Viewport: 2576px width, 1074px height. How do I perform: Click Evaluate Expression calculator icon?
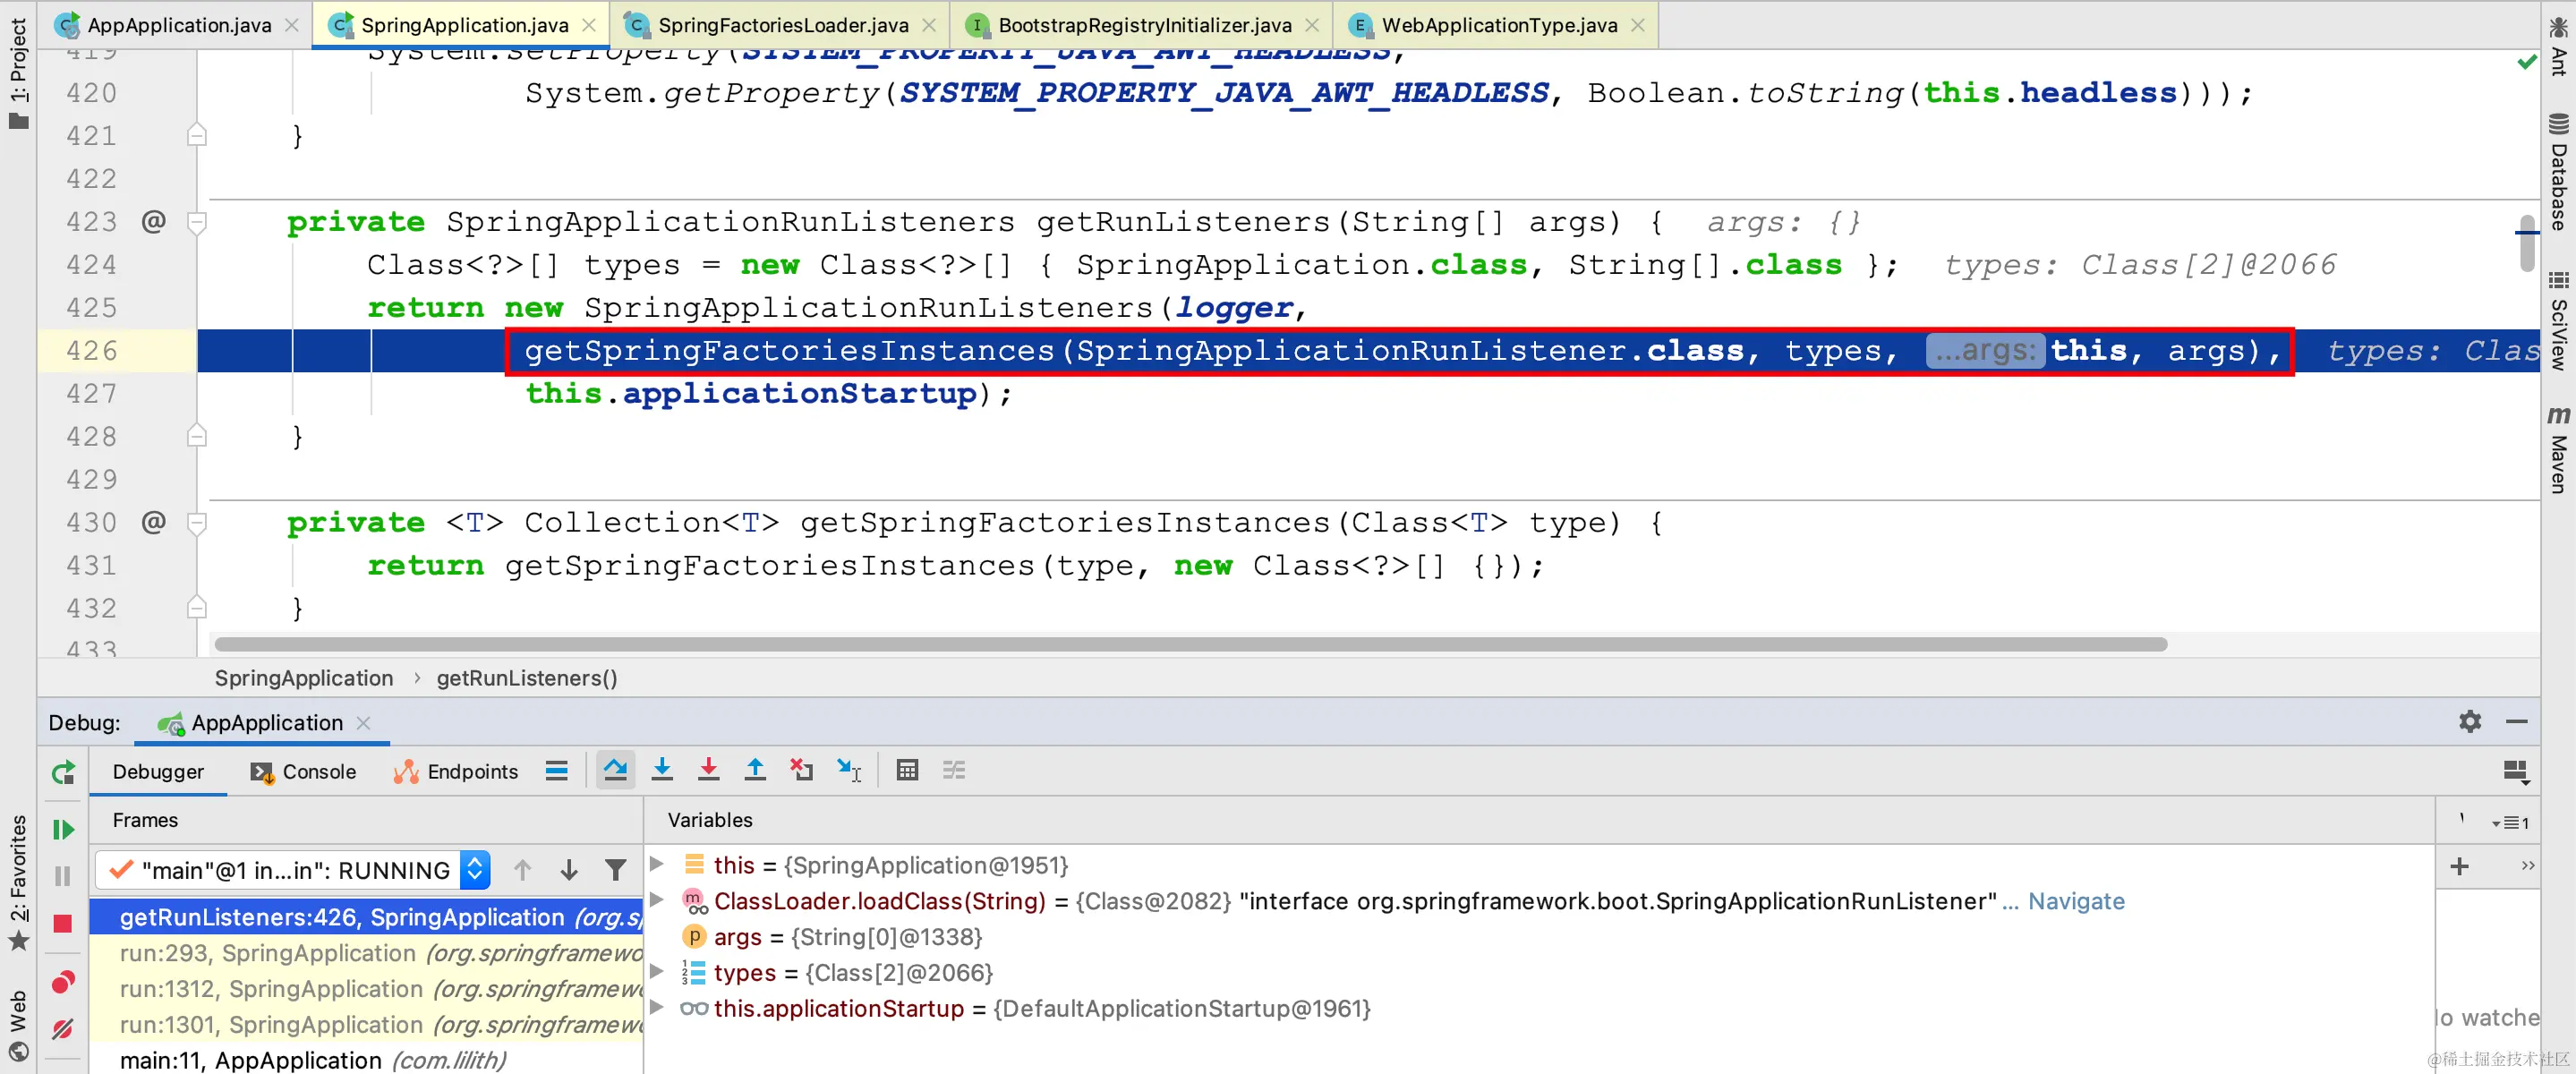click(907, 770)
